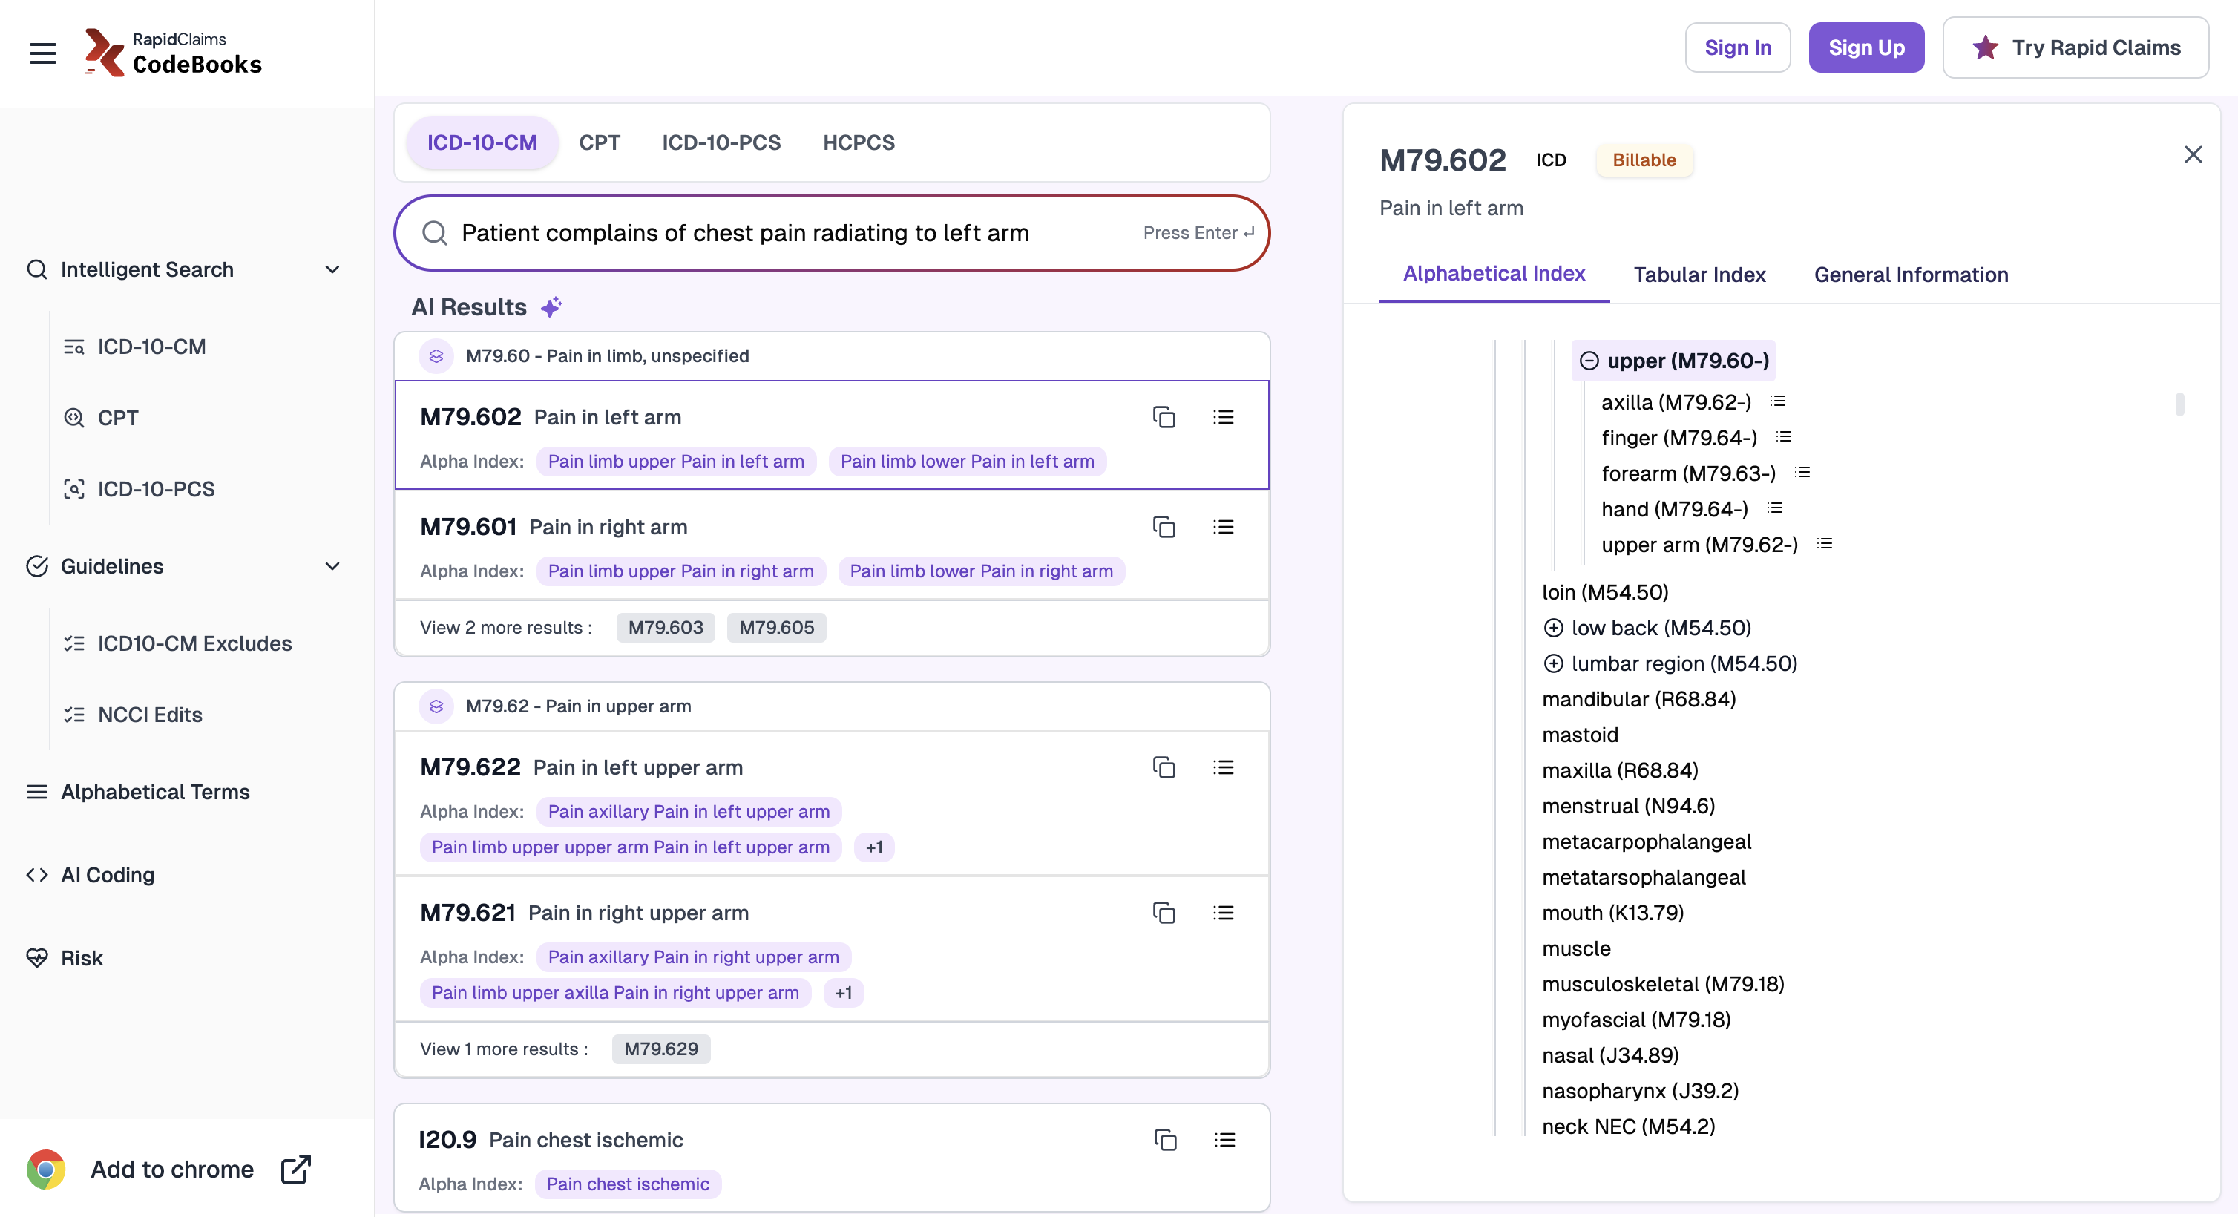The width and height of the screenshot is (2238, 1217).
Task: Click the Sign Up button
Action: tap(1865, 47)
